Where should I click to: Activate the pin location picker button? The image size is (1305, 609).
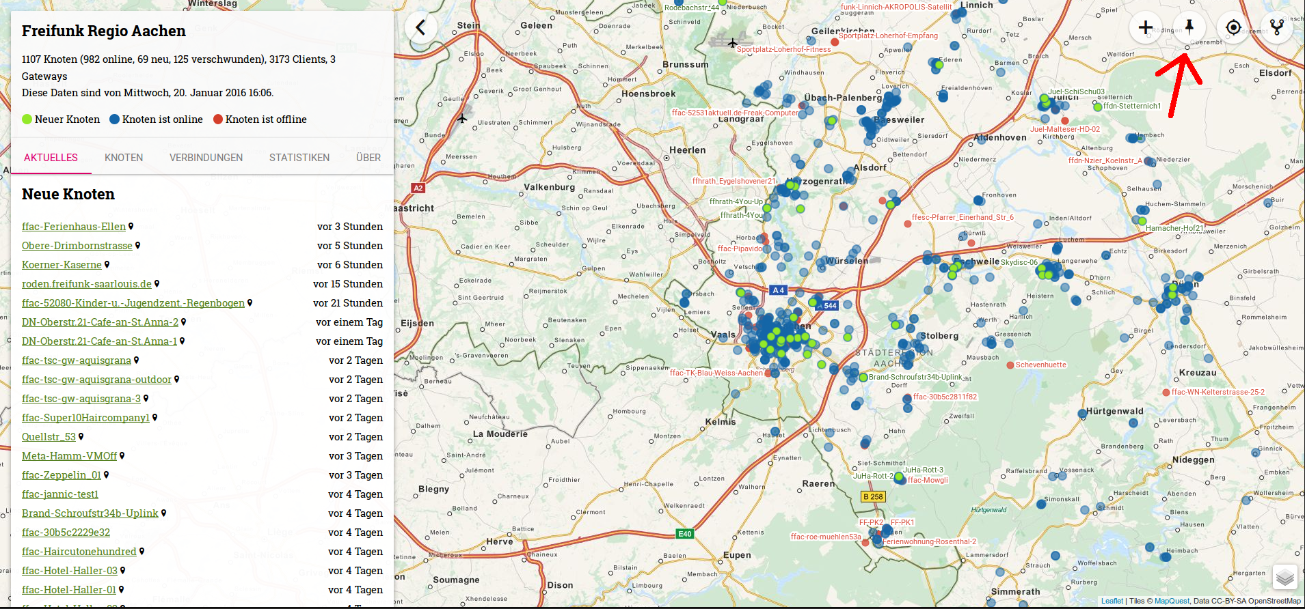tap(1189, 27)
